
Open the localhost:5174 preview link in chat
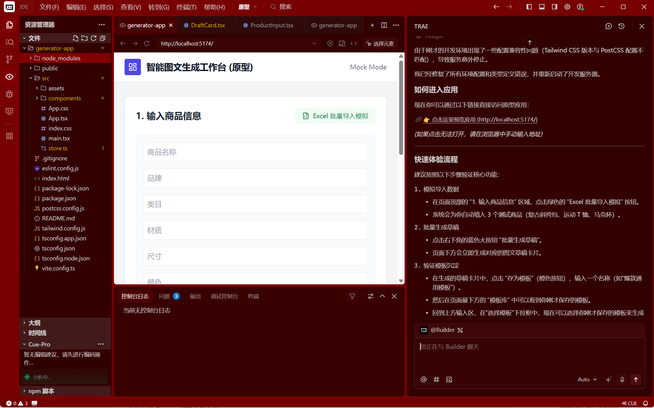coord(484,120)
